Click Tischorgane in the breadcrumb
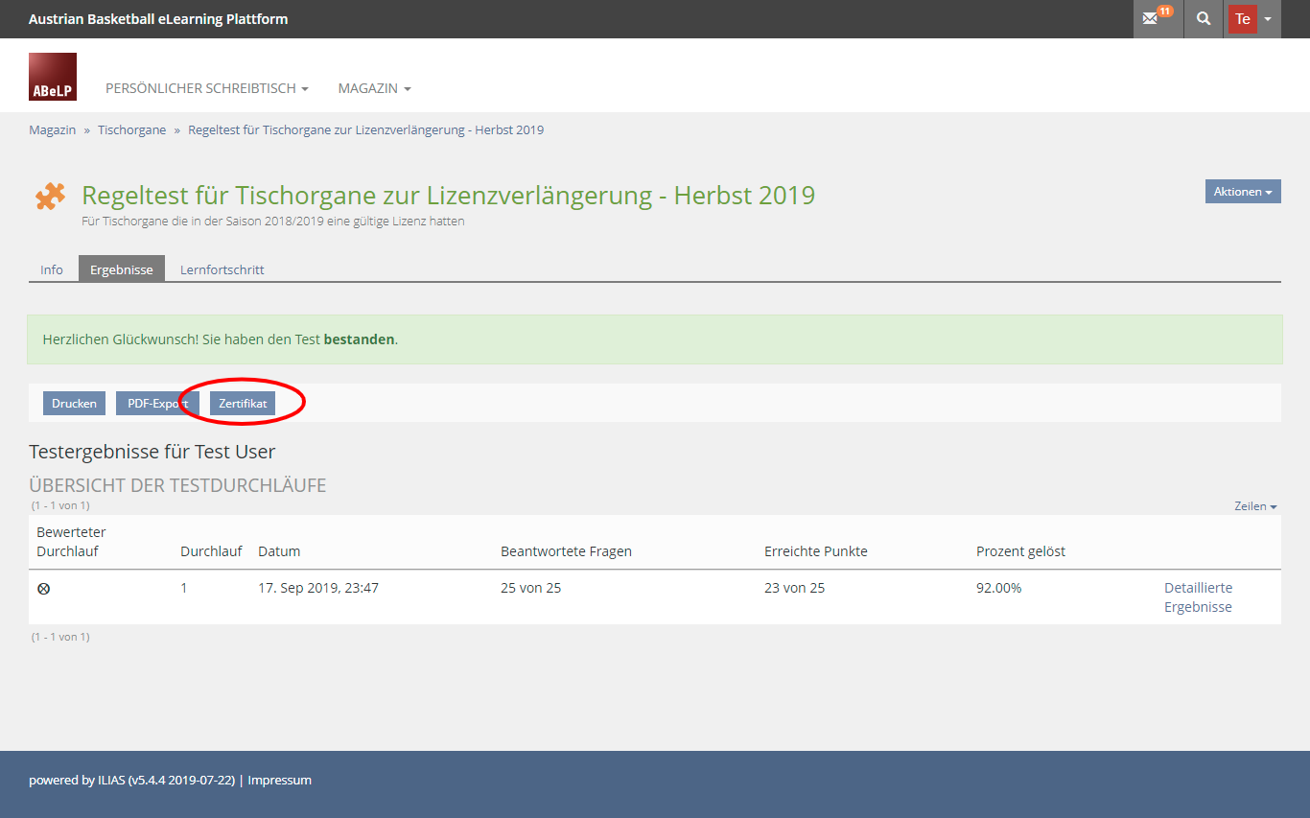This screenshot has width=1310, height=818. 131,129
